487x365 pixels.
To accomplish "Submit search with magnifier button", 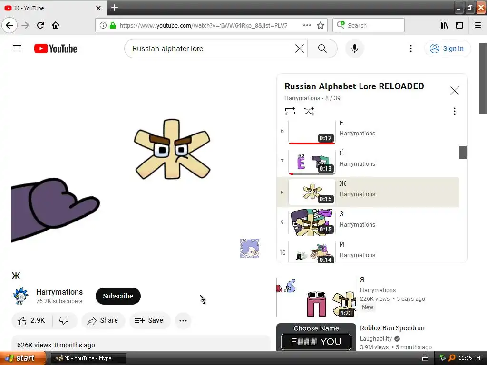I will coord(322,48).
